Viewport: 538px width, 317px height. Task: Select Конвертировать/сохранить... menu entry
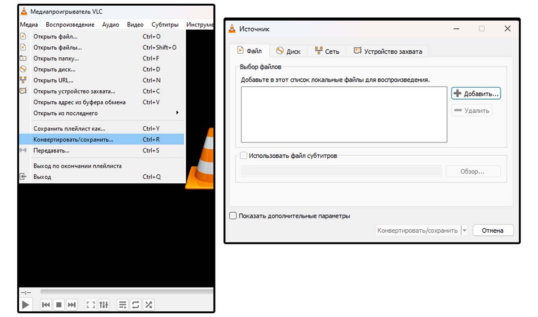pos(101,139)
